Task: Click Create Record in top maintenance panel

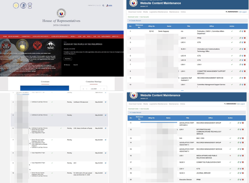Action: tap(135, 21)
